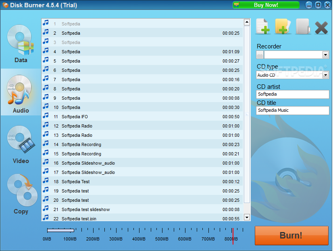Select track 19 Softpedia test

tap(142, 191)
